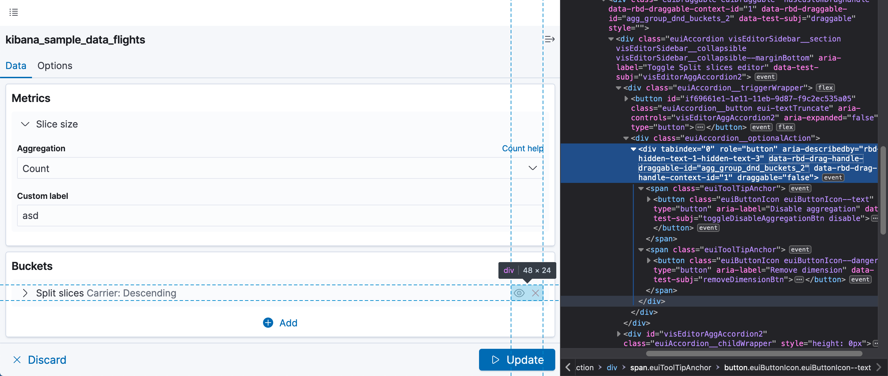Expand the euiAccordion__button element in DevTools
This screenshot has width=888, height=376.
click(x=626, y=99)
